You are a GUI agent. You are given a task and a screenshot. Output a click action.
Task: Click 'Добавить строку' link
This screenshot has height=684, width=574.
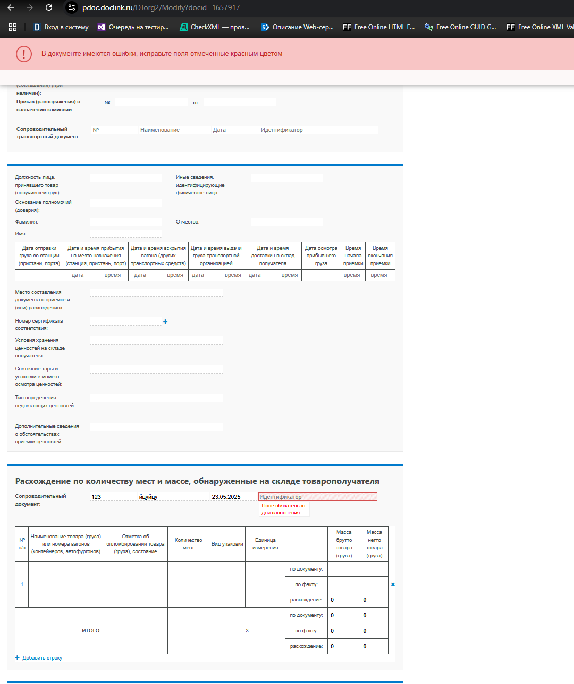43,658
